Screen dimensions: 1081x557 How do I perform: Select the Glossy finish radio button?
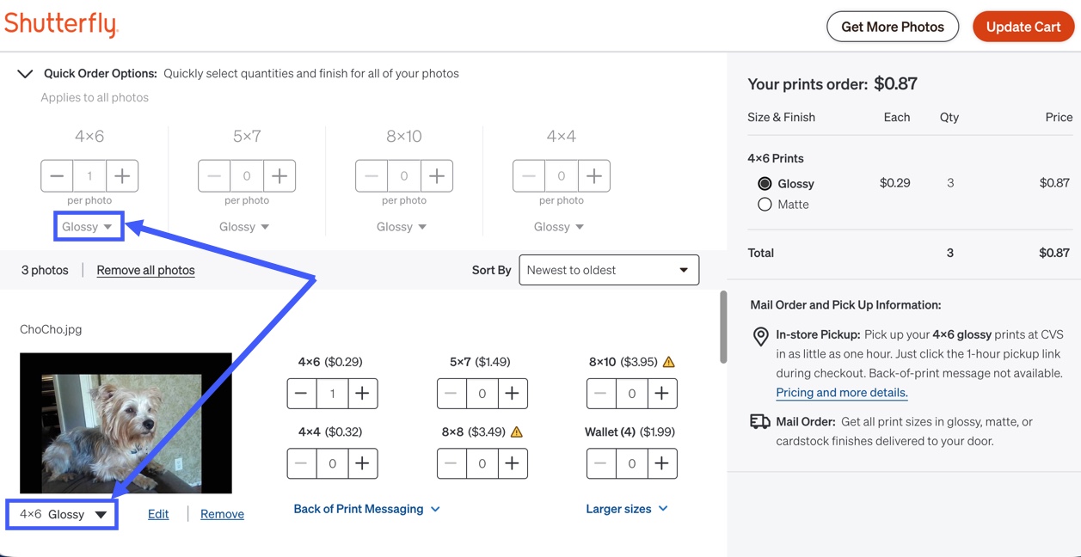pos(765,183)
